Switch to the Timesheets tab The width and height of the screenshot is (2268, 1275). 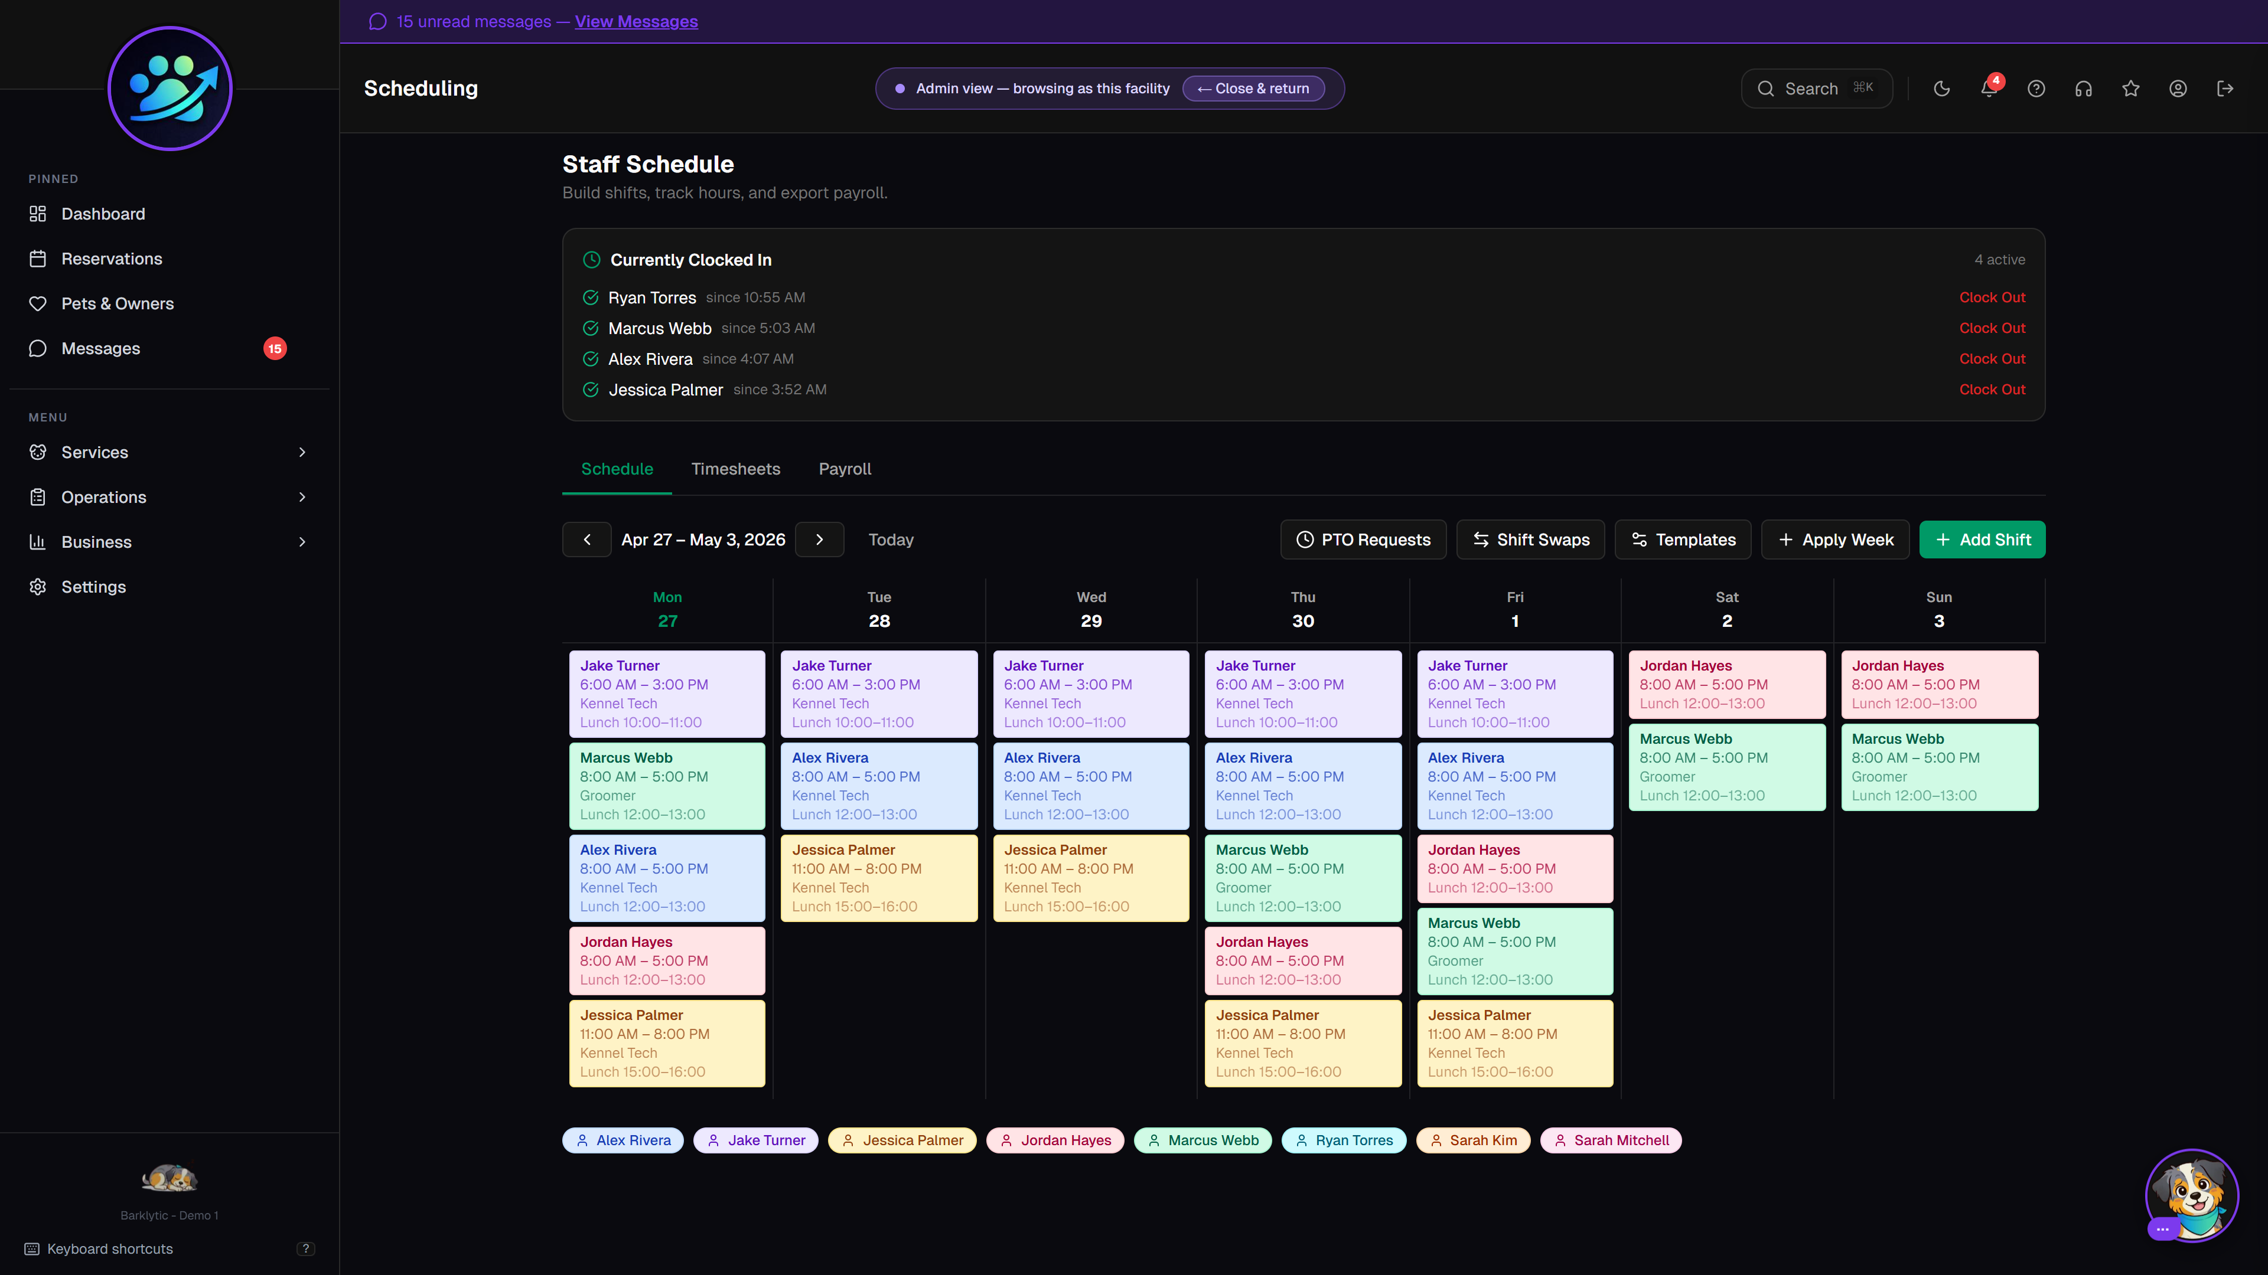(736, 469)
